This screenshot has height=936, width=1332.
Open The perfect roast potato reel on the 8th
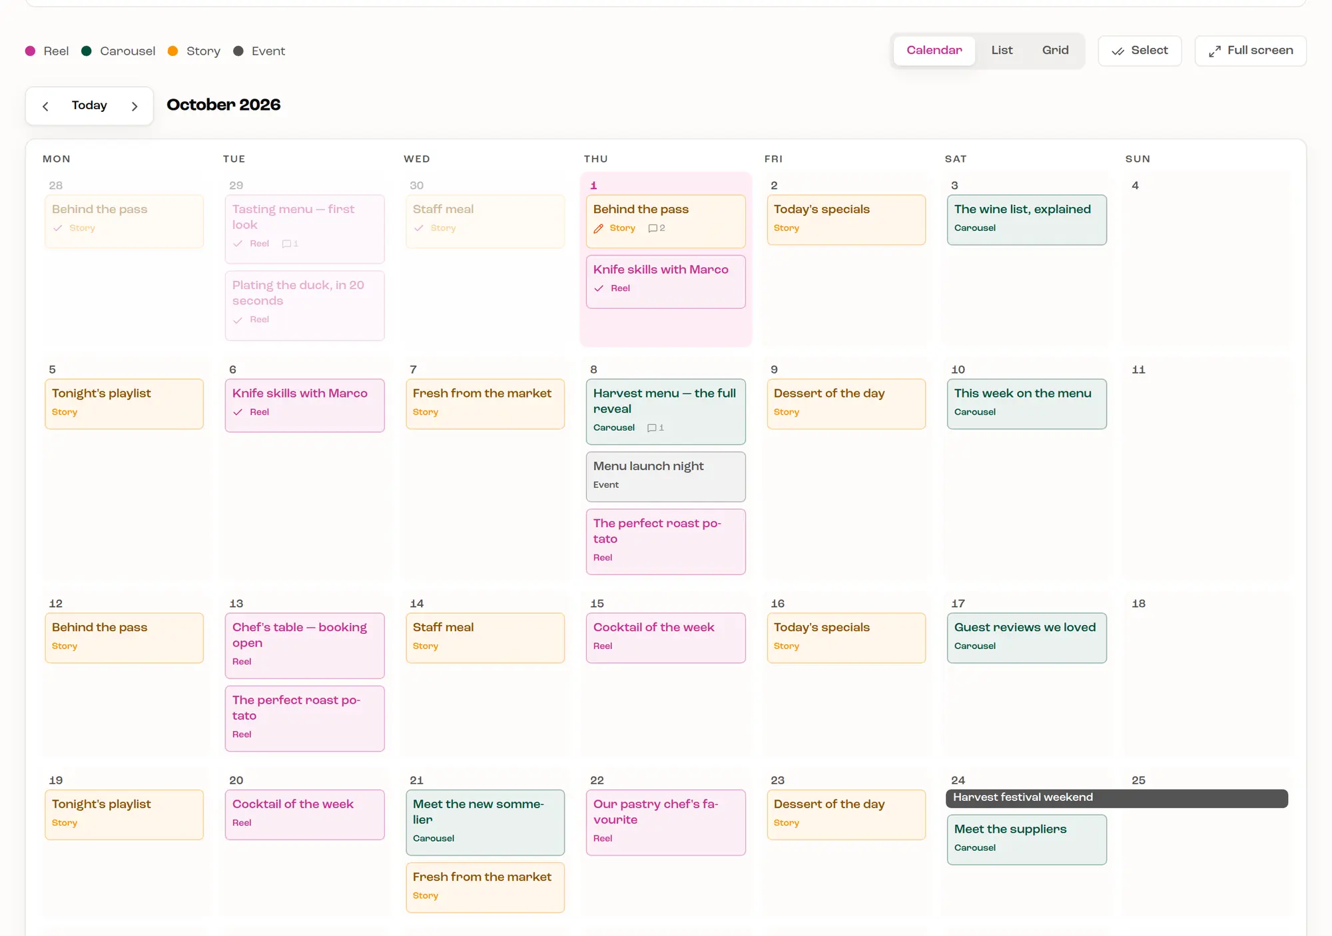point(665,542)
